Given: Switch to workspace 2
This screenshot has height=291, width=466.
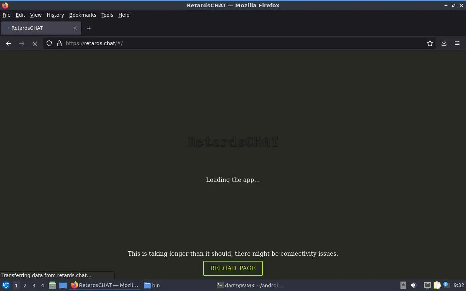Looking at the screenshot, I should click(x=25, y=286).
